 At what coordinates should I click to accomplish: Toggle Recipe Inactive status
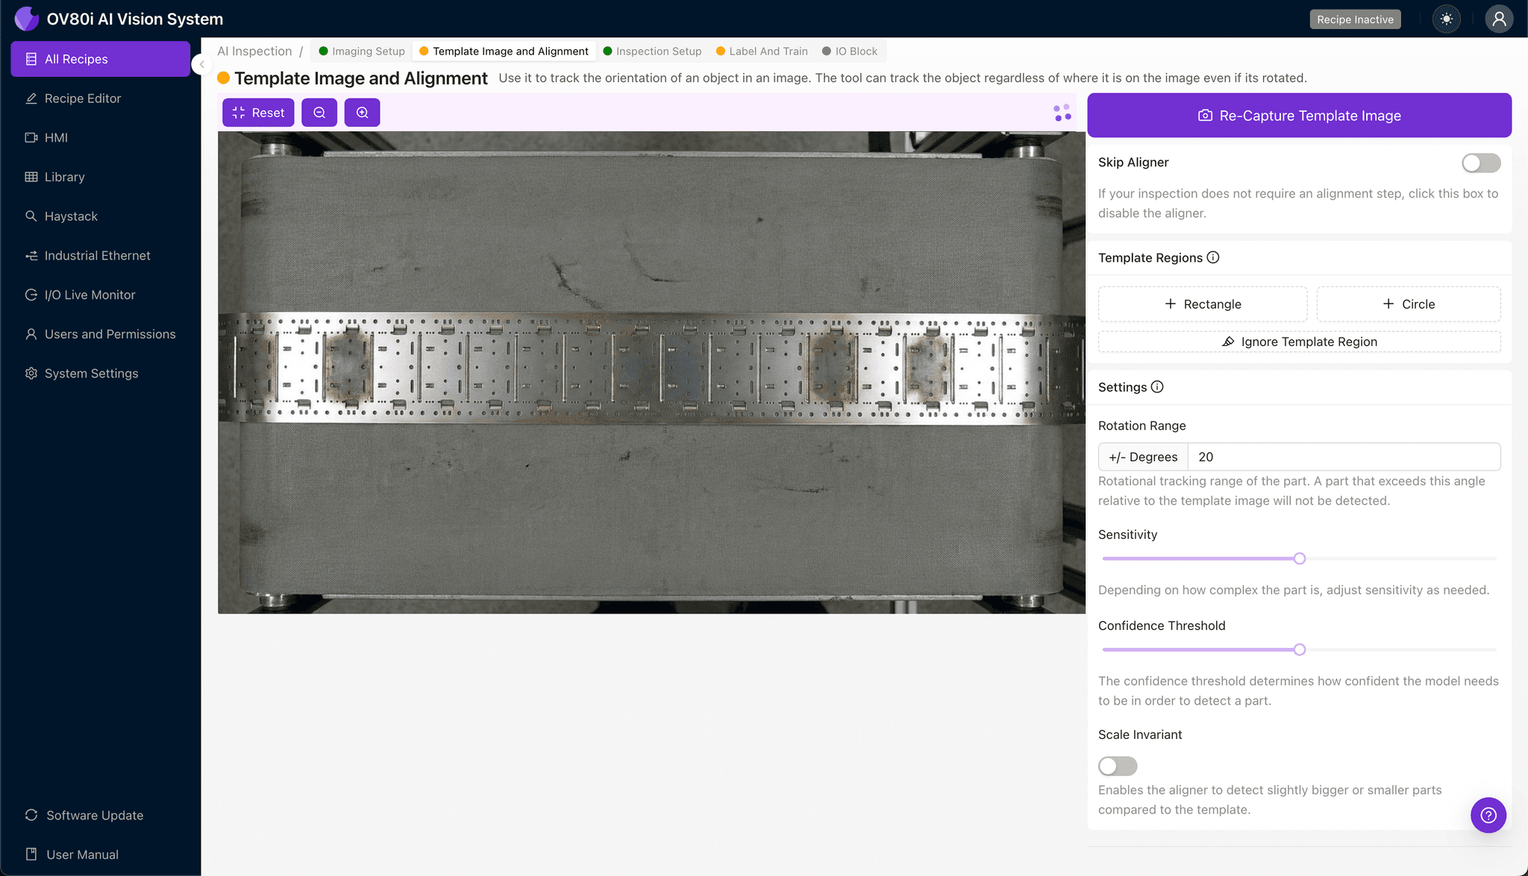[x=1355, y=19]
